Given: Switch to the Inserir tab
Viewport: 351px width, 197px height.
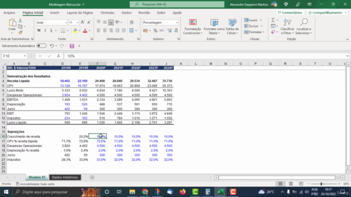Looking at the screenshot, I should (55, 13).
